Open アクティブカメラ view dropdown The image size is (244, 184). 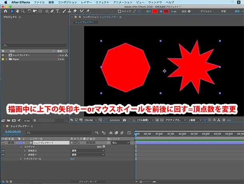click(176, 120)
